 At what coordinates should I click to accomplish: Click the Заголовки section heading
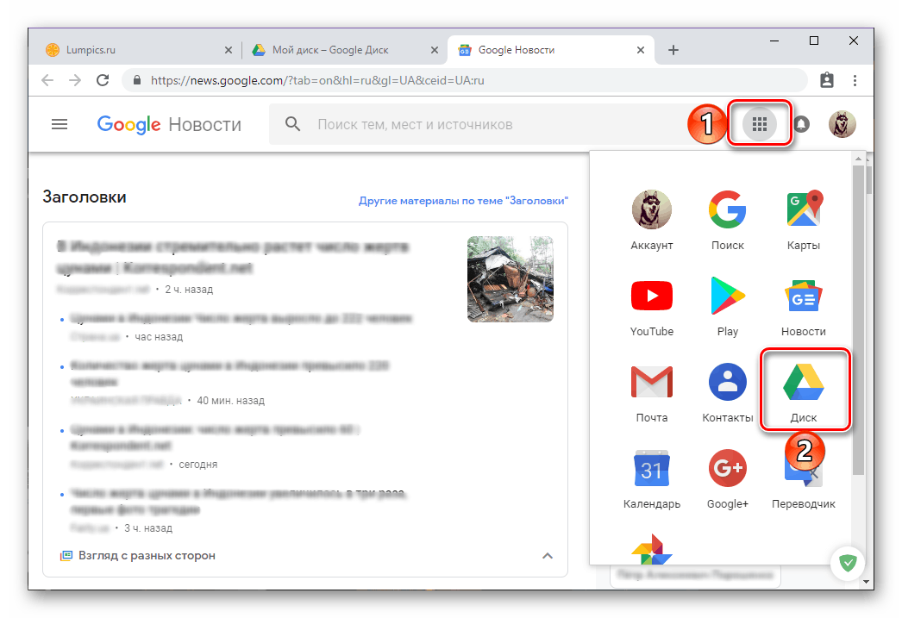click(85, 197)
